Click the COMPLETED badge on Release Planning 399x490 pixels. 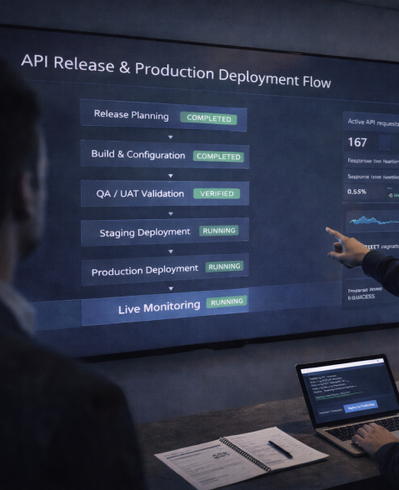pyautogui.click(x=209, y=118)
